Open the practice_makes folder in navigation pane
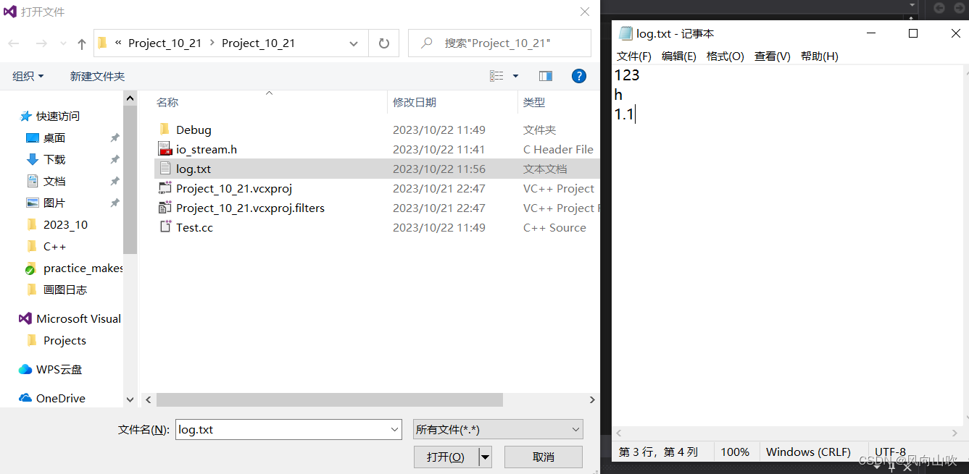 point(83,268)
